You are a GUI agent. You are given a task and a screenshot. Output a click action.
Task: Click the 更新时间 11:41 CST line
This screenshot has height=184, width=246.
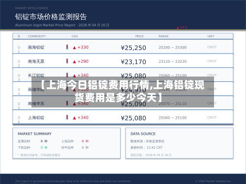[146, 148]
